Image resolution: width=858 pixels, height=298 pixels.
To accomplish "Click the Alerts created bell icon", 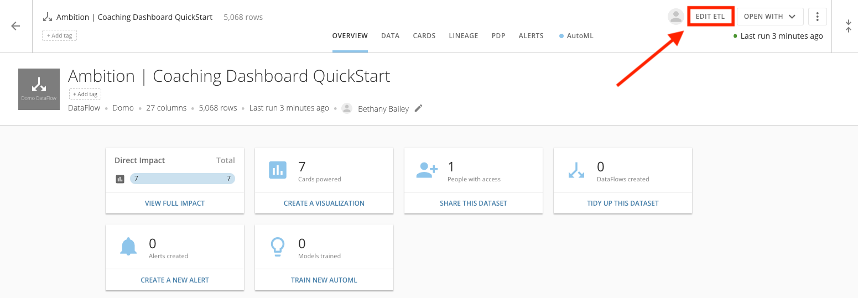I will pos(128,247).
